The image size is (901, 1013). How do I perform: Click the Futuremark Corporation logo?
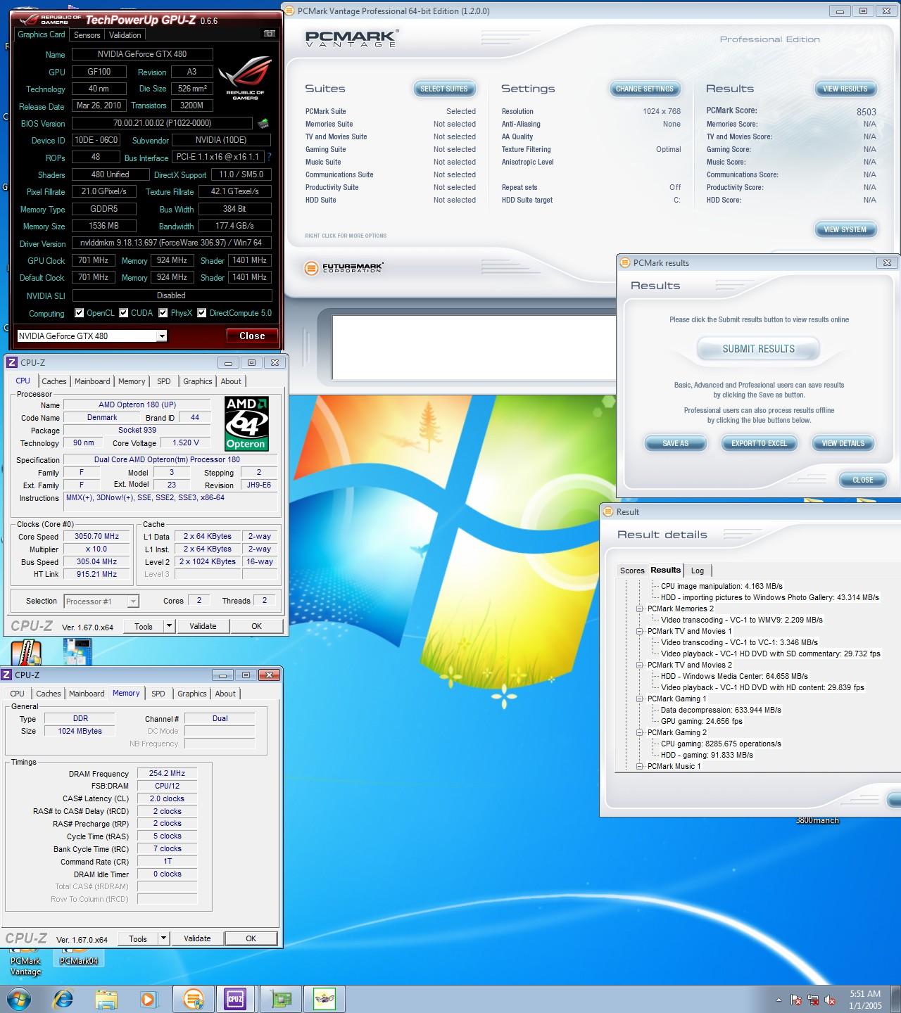(x=344, y=268)
